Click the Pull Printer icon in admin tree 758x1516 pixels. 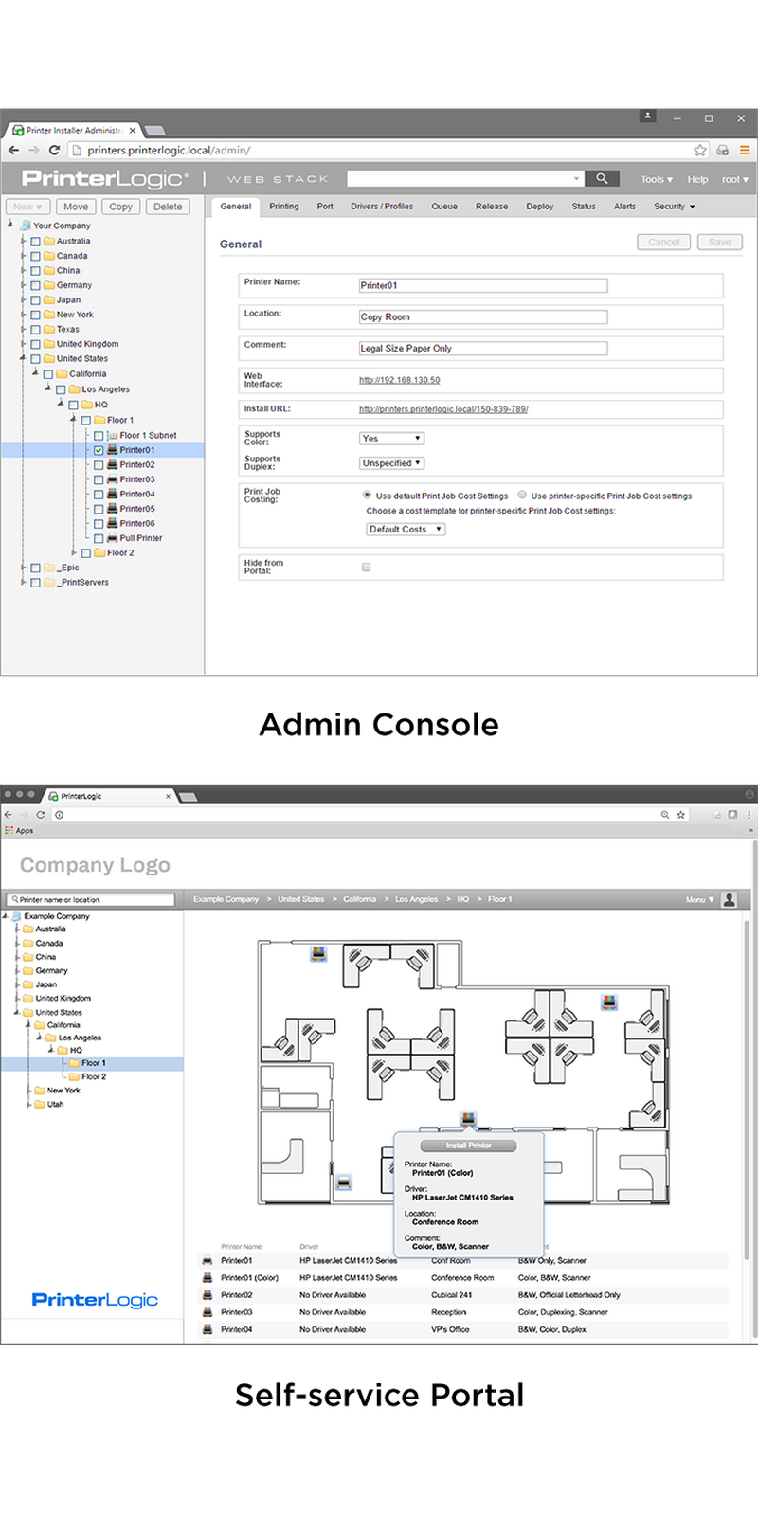[x=112, y=538]
